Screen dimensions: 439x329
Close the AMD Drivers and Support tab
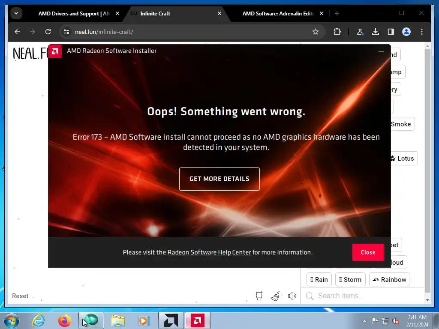[x=117, y=13]
